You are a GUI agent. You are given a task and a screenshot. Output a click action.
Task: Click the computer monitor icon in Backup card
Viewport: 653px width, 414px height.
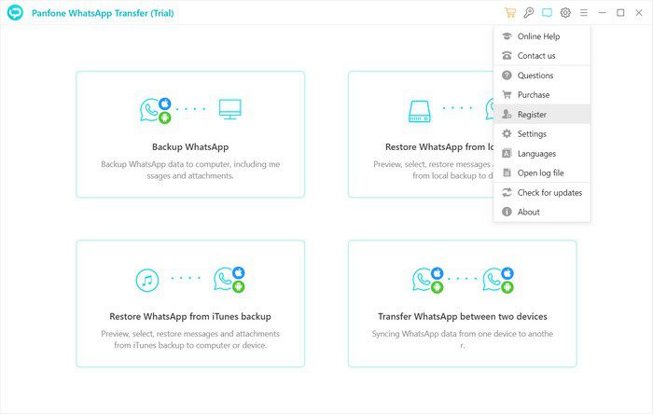[x=229, y=108]
